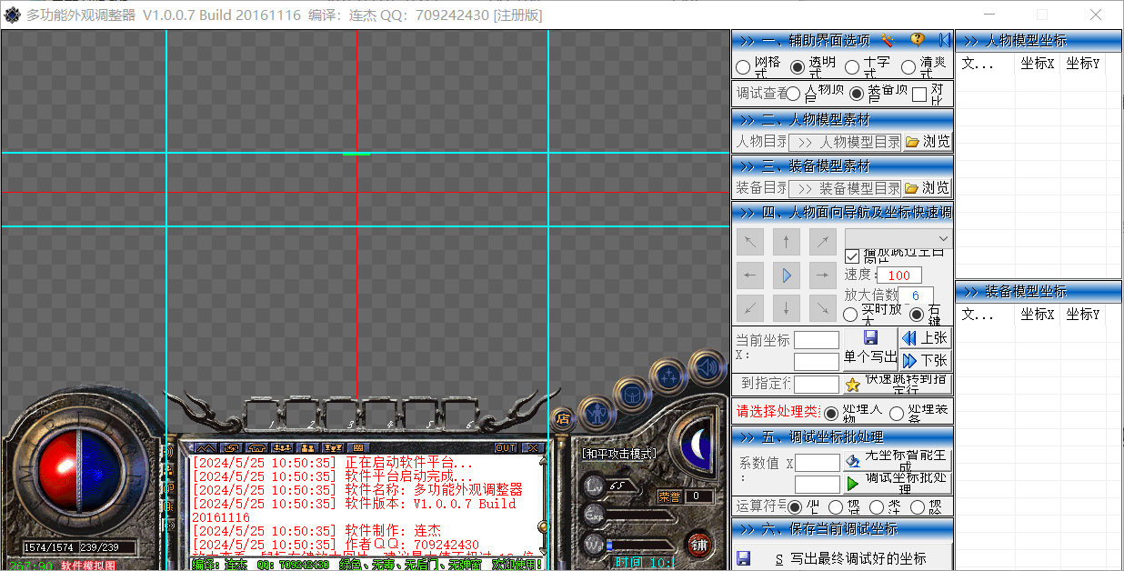Click the down direction arrow
1124x571 pixels.
point(786,306)
